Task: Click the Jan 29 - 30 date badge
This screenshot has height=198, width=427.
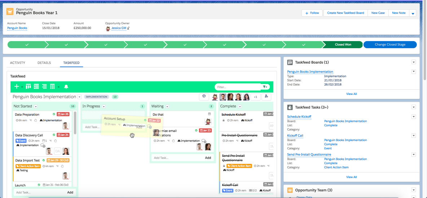Action: click(58, 161)
